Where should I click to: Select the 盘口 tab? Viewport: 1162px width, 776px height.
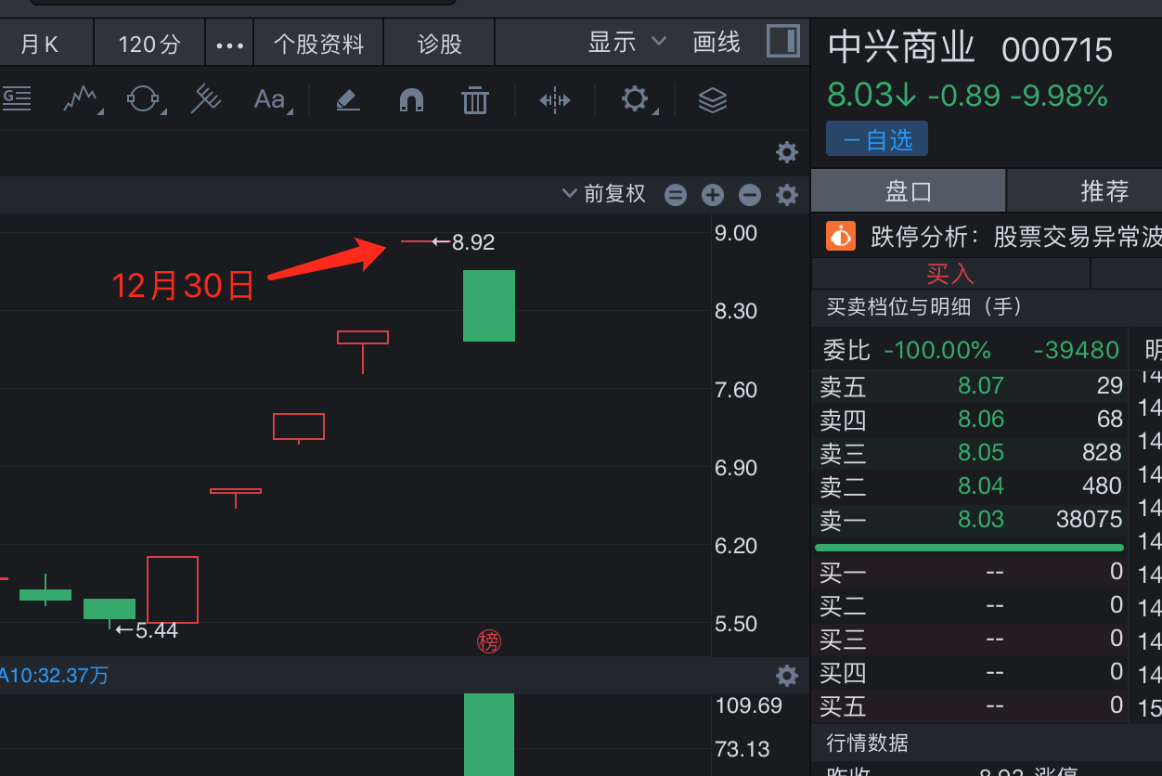point(909,191)
